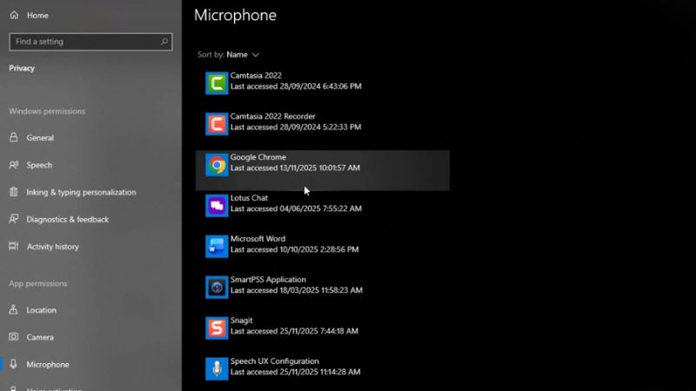Click Last accessed 10/10/2025 2:28:56 PM
The image size is (696, 391).
pos(294,249)
